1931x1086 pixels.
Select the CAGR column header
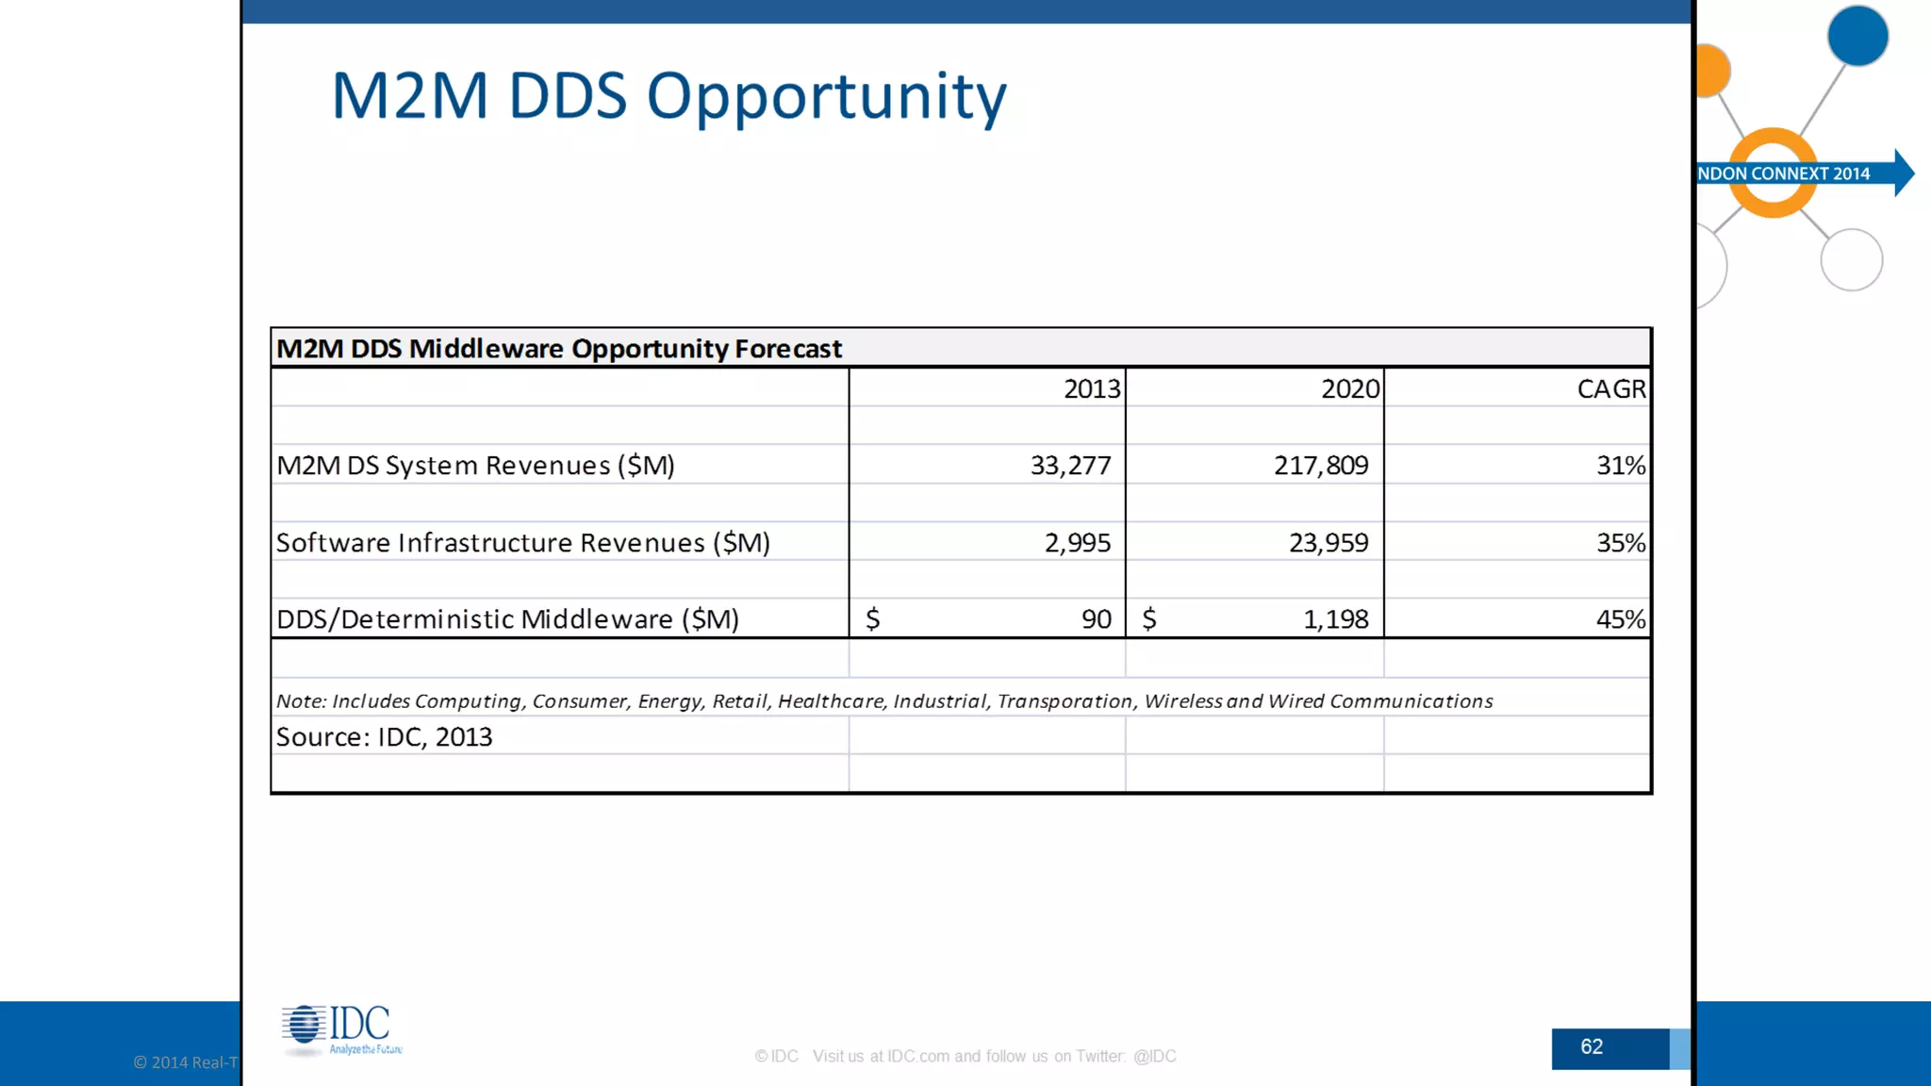1610,388
